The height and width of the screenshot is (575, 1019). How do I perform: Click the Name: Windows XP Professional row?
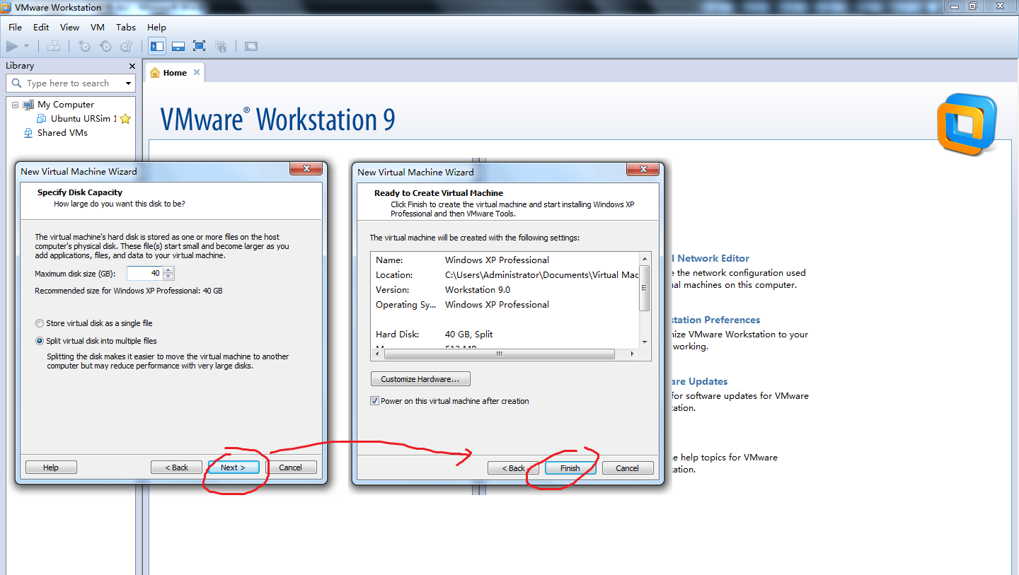point(505,260)
